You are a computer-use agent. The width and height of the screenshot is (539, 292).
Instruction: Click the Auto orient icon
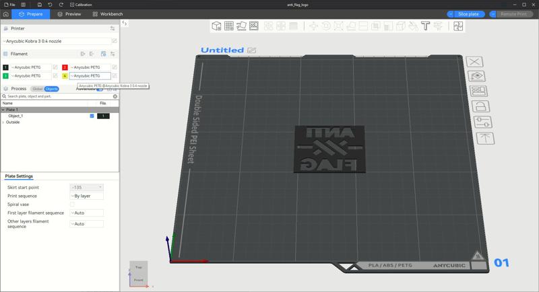click(x=241, y=26)
